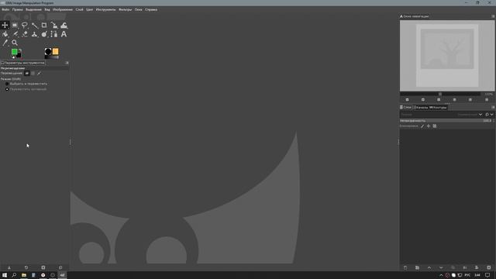The height and width of the screenshot is (279, 496).
Task: Switch to the Каналы tab
Action: (x=421, y=108)
